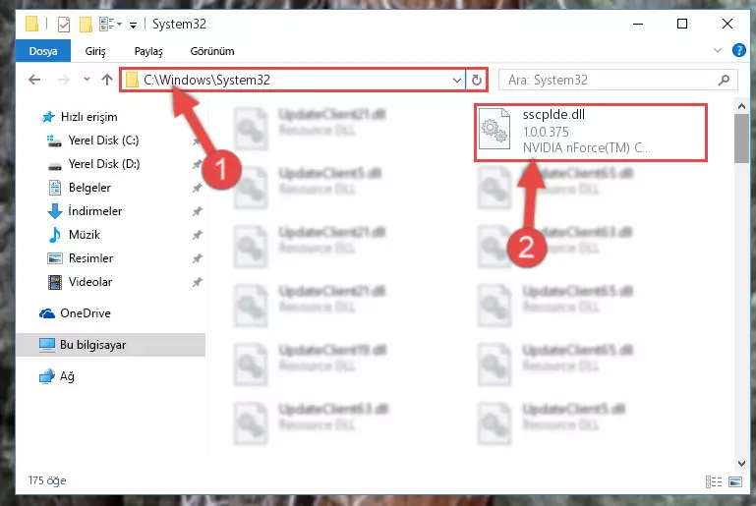The width and height of the screenshot is (756, 506).
Task: Expand the ribbon with chevron
Action: (718, 50)
